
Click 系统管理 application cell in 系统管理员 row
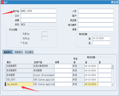[44, 71]
